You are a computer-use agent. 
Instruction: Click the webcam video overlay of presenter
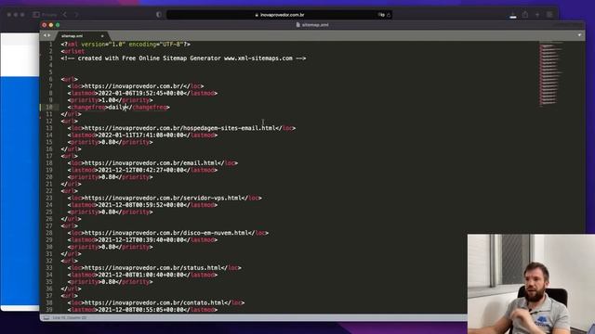click(531, 284)
